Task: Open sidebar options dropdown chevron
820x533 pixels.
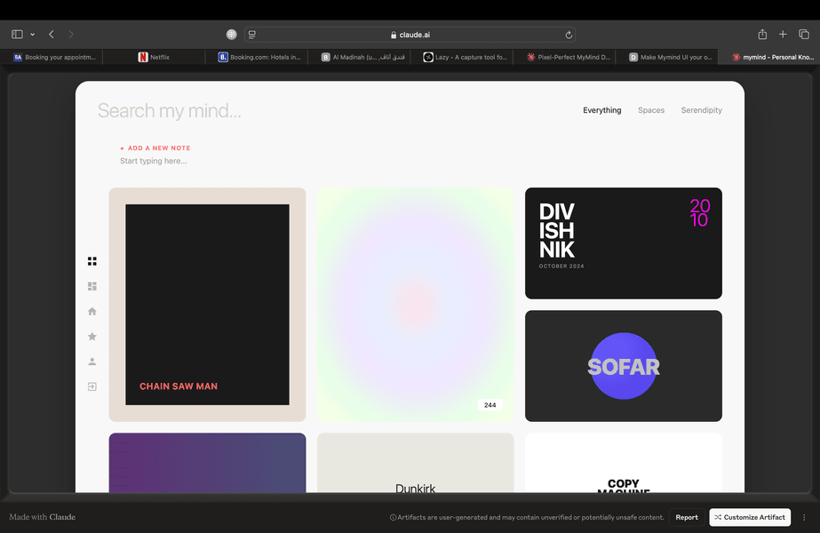Action: pyautogui.click(x=32, y=35)
